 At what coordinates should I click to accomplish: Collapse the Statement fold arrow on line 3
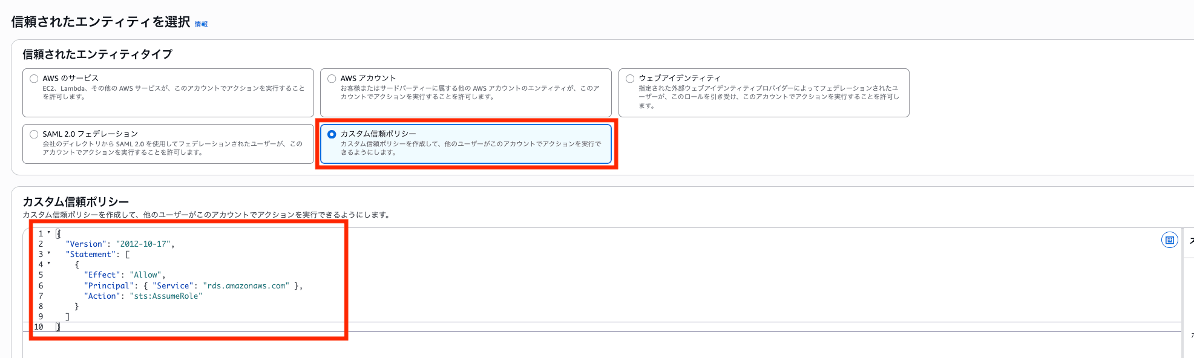49,253
